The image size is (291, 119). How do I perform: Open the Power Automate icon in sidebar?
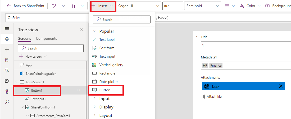[x=7, y=81]
